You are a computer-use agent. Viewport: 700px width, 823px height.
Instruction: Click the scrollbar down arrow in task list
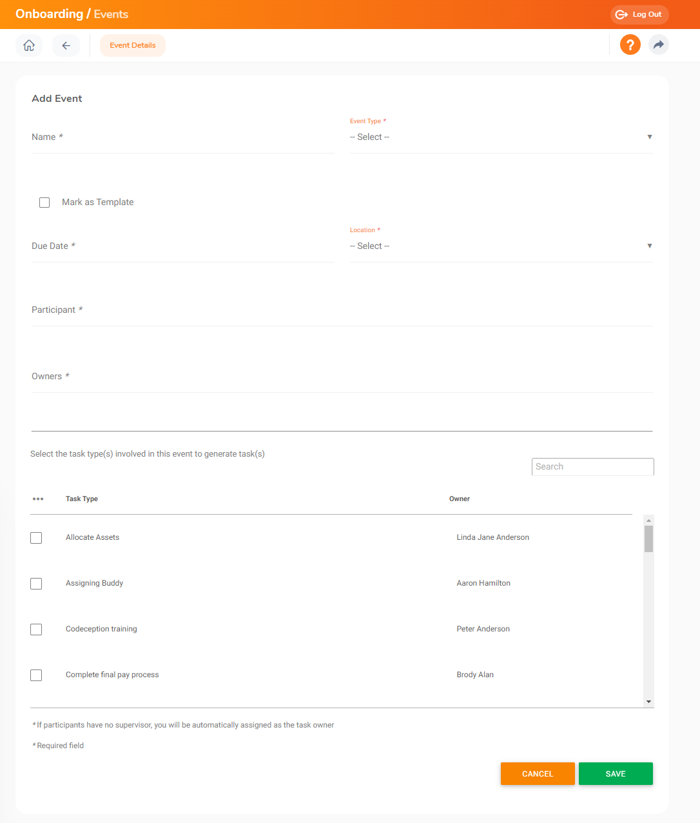pos(648,701)
